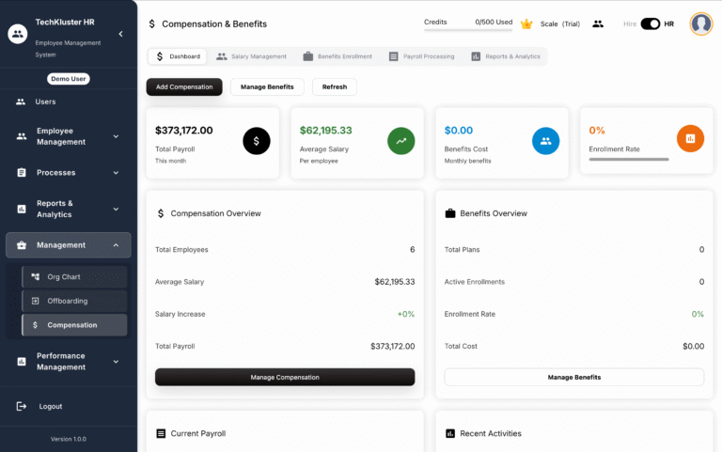722x452 pixels.
Task: Click the black dollar Total Payroll icon
Action: [x=257, y=140]
